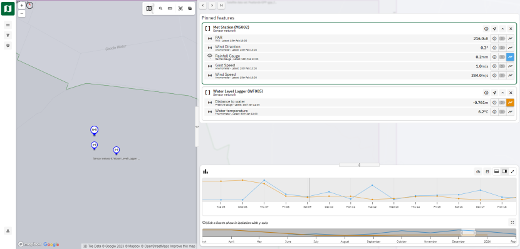Collapse the Met Station (MS002) card

[502, 29]
